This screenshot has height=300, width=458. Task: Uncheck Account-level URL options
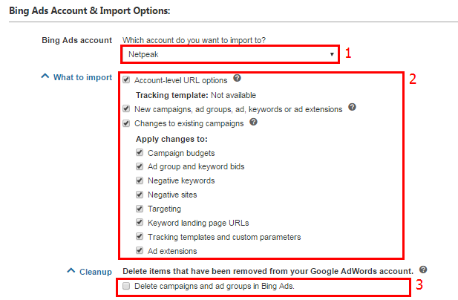point(127,79)
